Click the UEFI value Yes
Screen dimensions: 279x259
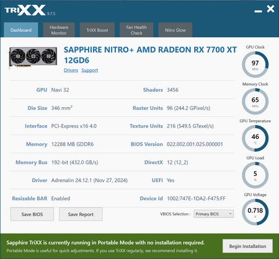pyautogui.click(x=170, y=180)
